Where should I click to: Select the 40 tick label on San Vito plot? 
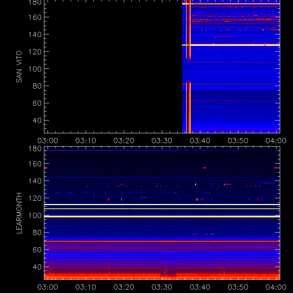point(37,120)
